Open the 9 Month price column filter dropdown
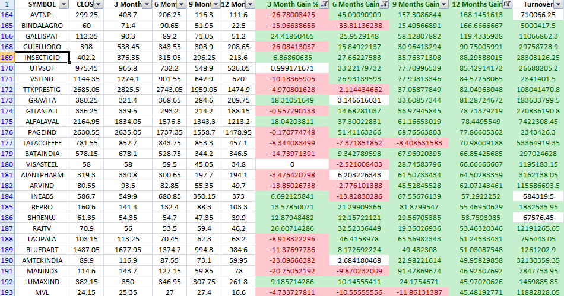 click(x=216, y=4)
